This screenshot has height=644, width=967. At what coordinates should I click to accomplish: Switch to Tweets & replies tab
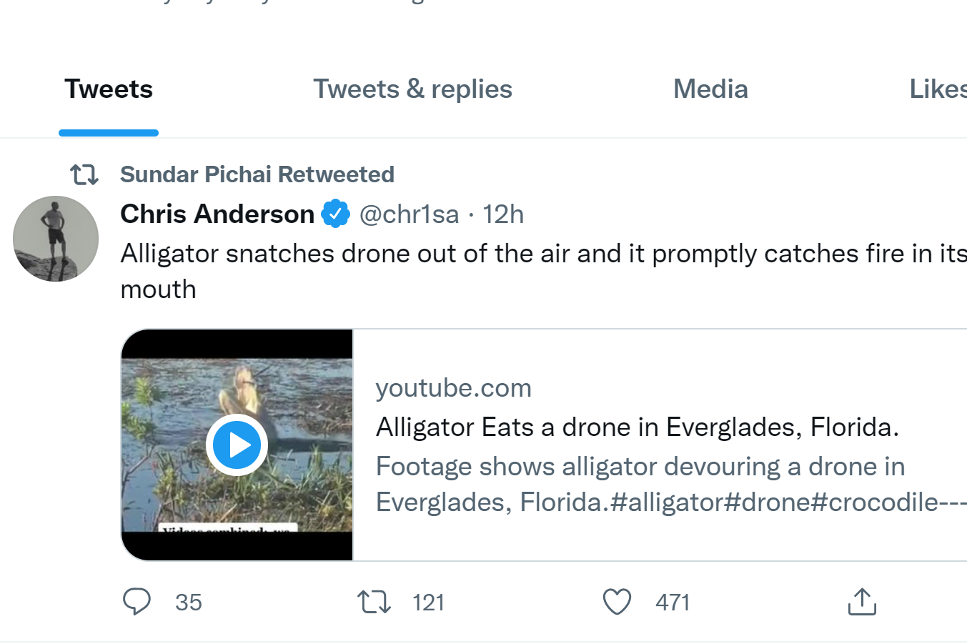412,89
